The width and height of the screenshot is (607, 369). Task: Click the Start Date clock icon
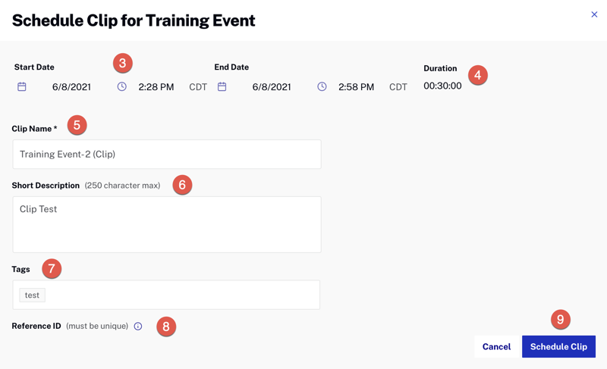(x=121, y=87)
